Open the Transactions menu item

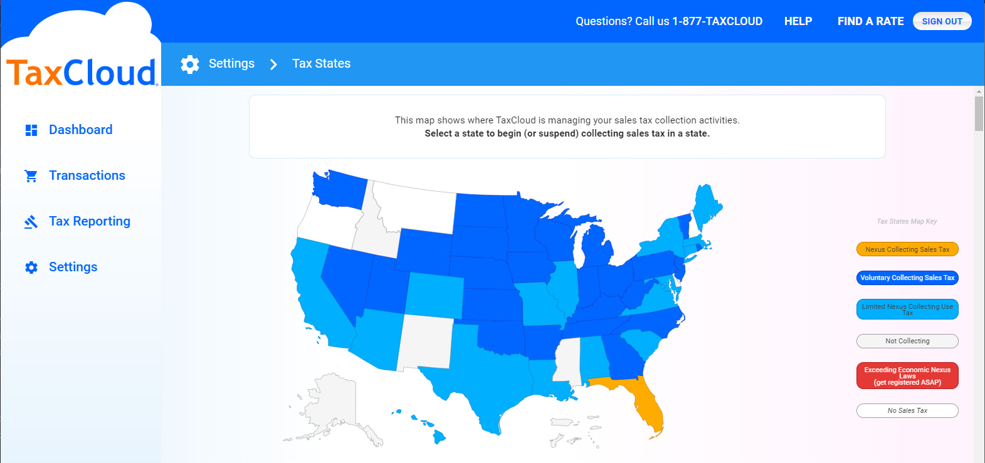coord(87,175)
